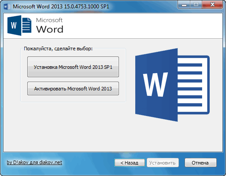
Task: Click the large Word logo graphic on right
Action: tap(172, 85)
